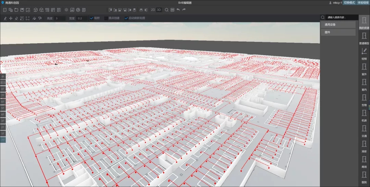Click the open folder icon in toolbar

coord(16,10)
